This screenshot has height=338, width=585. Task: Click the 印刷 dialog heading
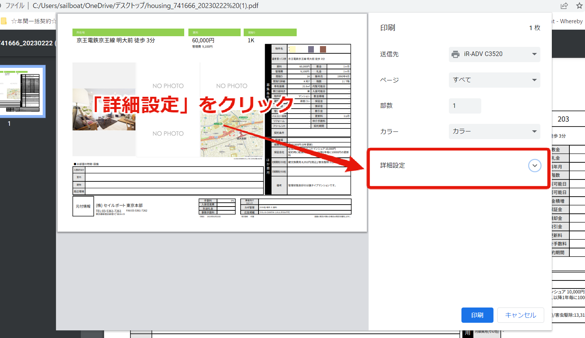pos(387,28)
